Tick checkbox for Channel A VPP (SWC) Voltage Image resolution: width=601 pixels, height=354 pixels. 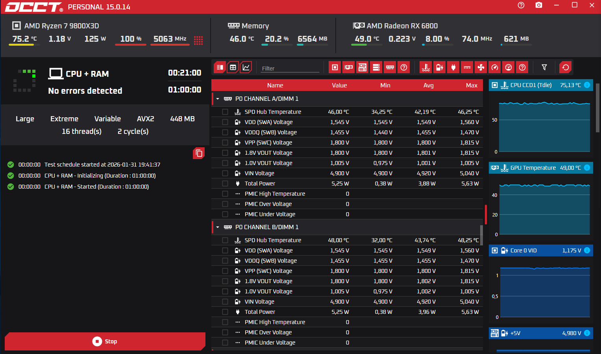[225, 143]
